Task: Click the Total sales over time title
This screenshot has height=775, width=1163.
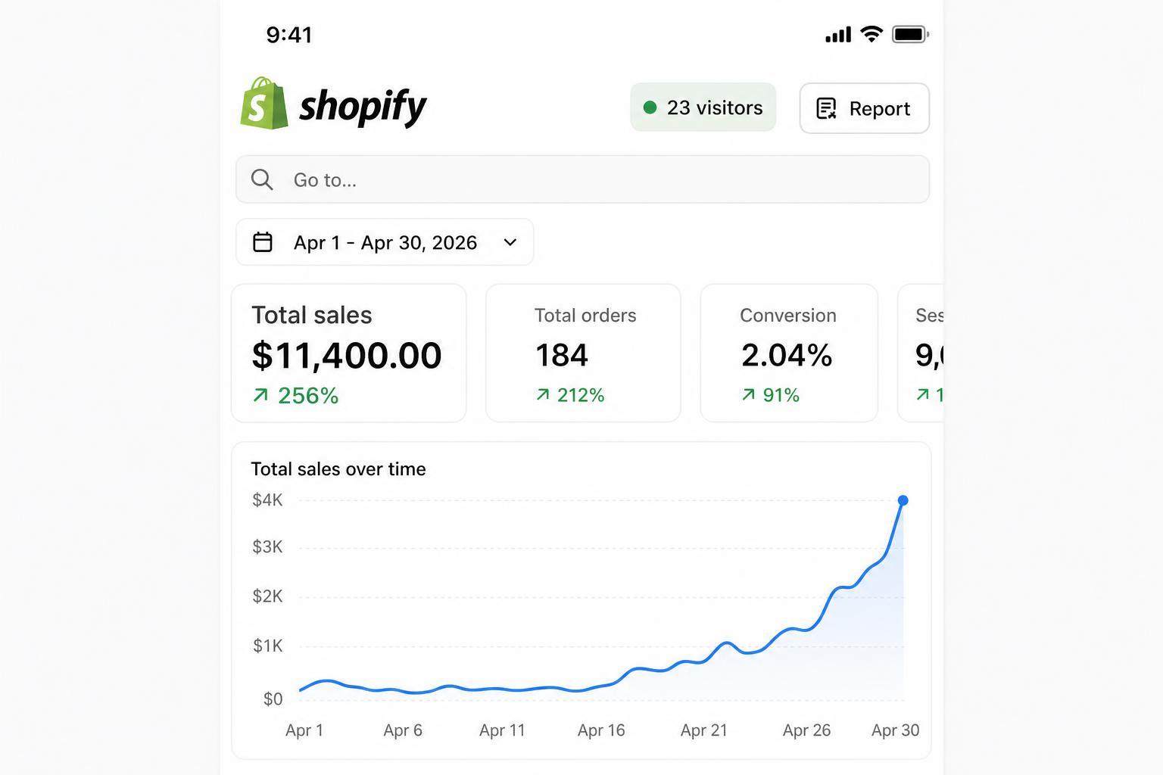Action: (338, 469)
